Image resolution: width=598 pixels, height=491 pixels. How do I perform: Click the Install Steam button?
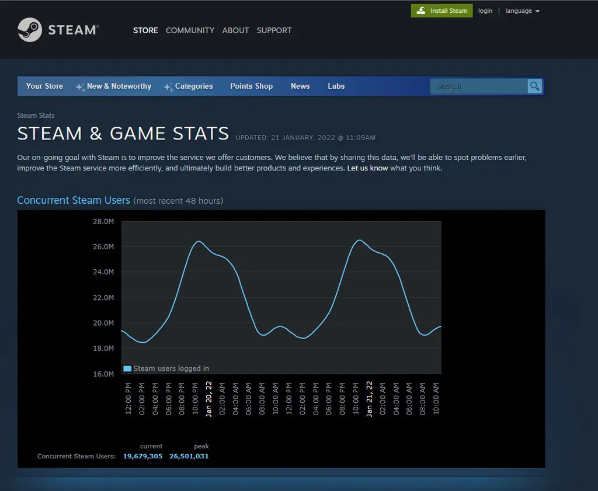click(441, 11)
